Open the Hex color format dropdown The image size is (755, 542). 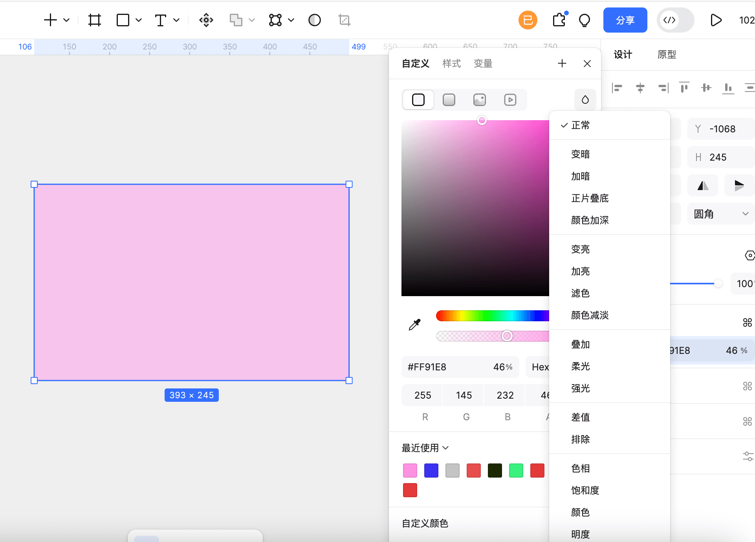coord(538,367)
